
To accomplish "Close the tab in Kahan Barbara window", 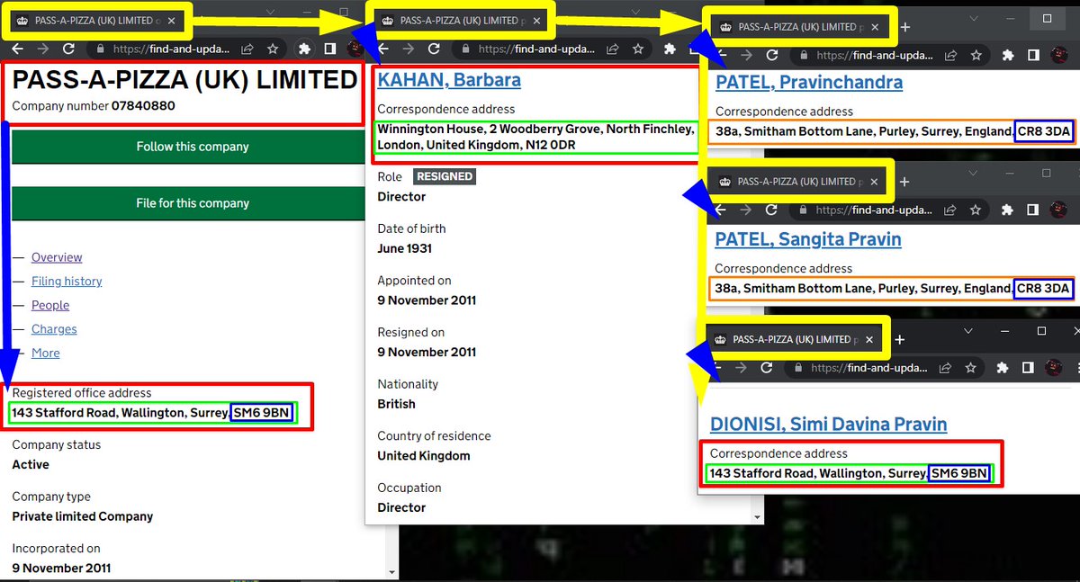I will [x=537, y=21].
